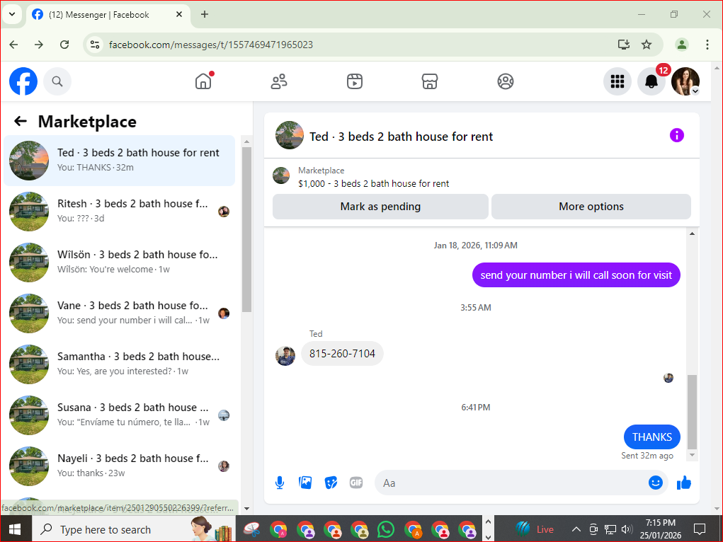Open the Chrome profile icon
723x542 pixels.
682,45
